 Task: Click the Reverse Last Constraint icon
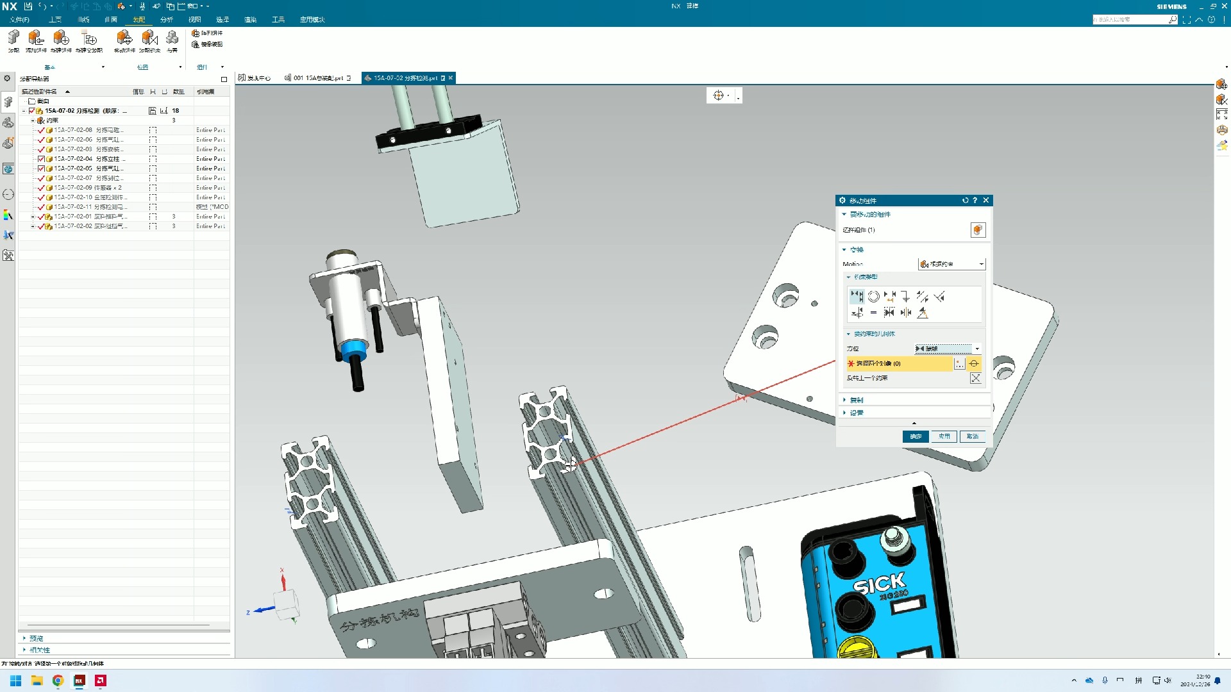975,379
